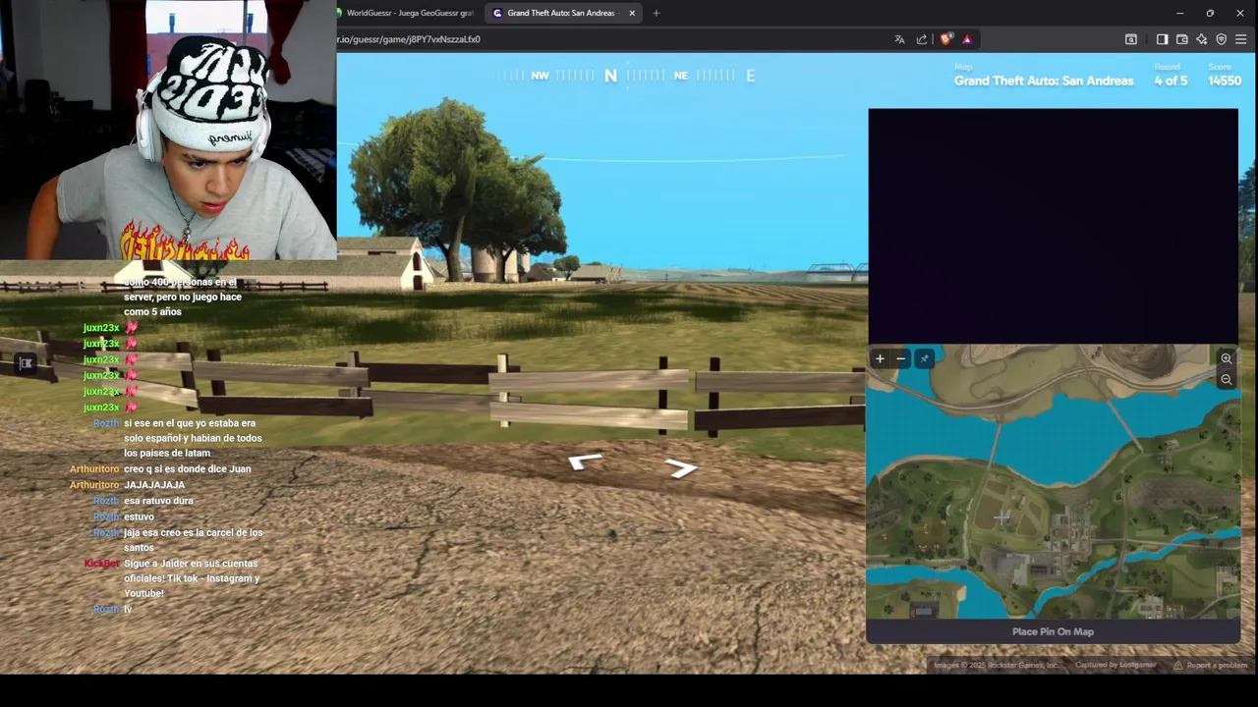Click the NE marker on the compass
Viewport: 1258px width, 707px height.
[x=681, y=76]
